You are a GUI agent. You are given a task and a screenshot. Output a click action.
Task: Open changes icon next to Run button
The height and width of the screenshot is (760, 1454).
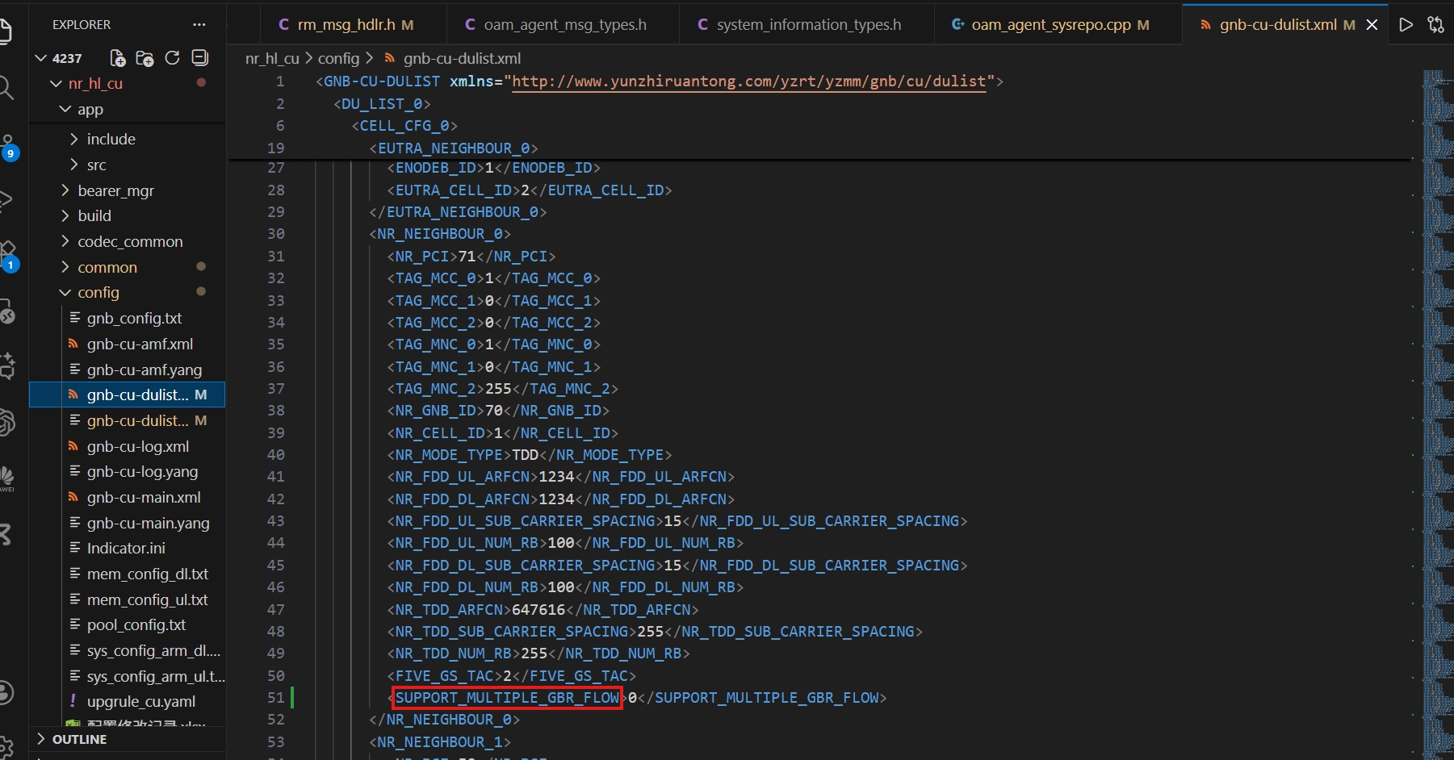(x=1435, y=25)
